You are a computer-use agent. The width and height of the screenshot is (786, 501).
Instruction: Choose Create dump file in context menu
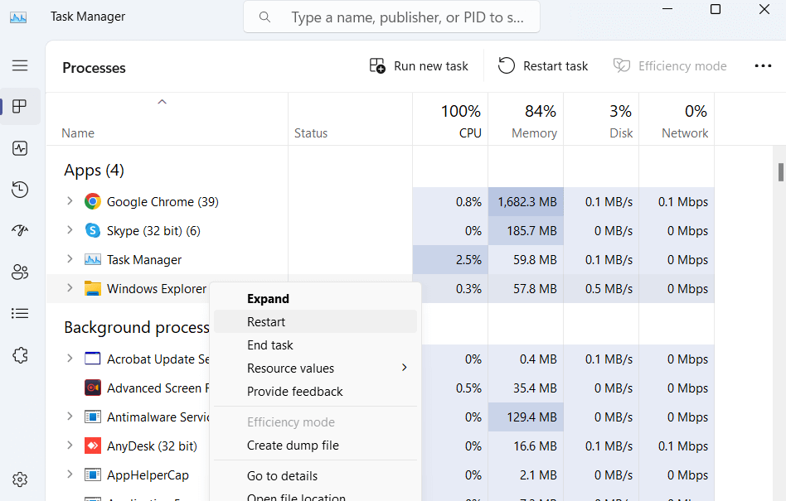click(315, 446)
